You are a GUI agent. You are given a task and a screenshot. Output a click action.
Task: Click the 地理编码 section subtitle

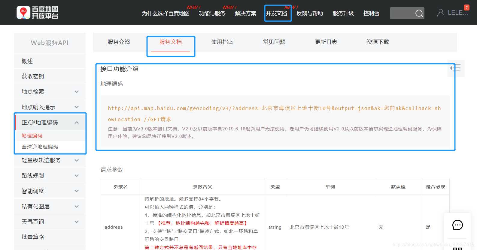[x=112, y=84]
